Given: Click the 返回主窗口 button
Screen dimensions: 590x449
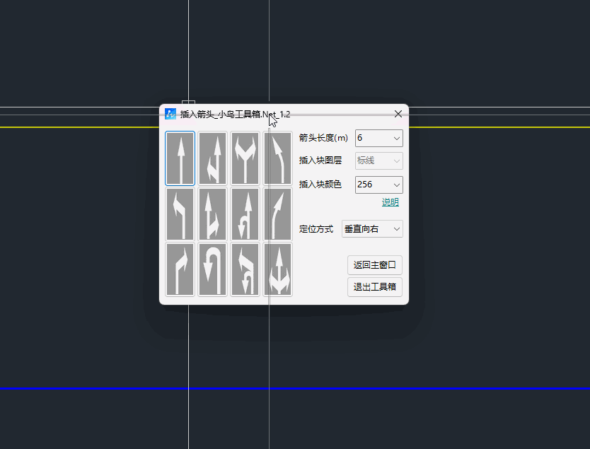Looking at the screenshot, I should point(375,265).
